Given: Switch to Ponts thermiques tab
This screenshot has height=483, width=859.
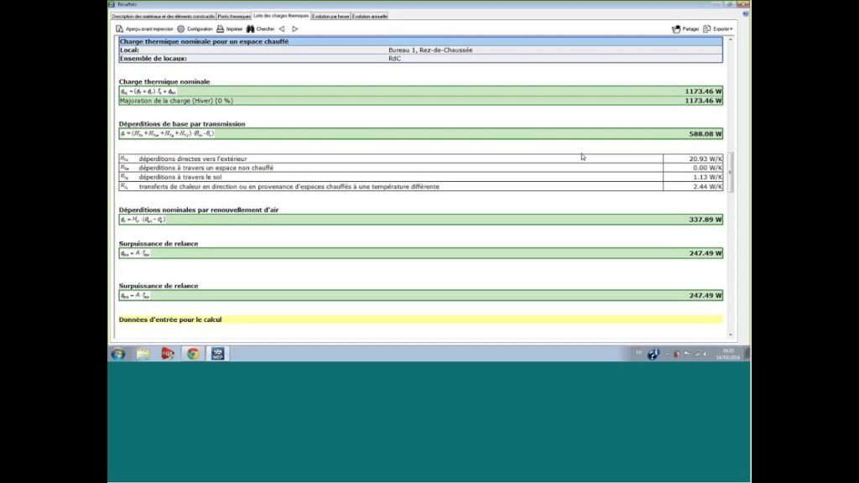Looking at the screenshot, I should (x=234, y=16).
